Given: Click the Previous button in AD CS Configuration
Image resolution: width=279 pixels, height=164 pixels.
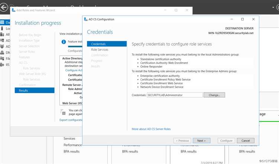Looking at the screenshot, I should (x=182, y=141).
